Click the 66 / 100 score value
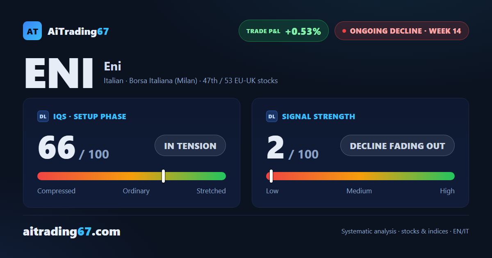Image resolution: width=492 pixels, height=258 pixels. [73, 147]
